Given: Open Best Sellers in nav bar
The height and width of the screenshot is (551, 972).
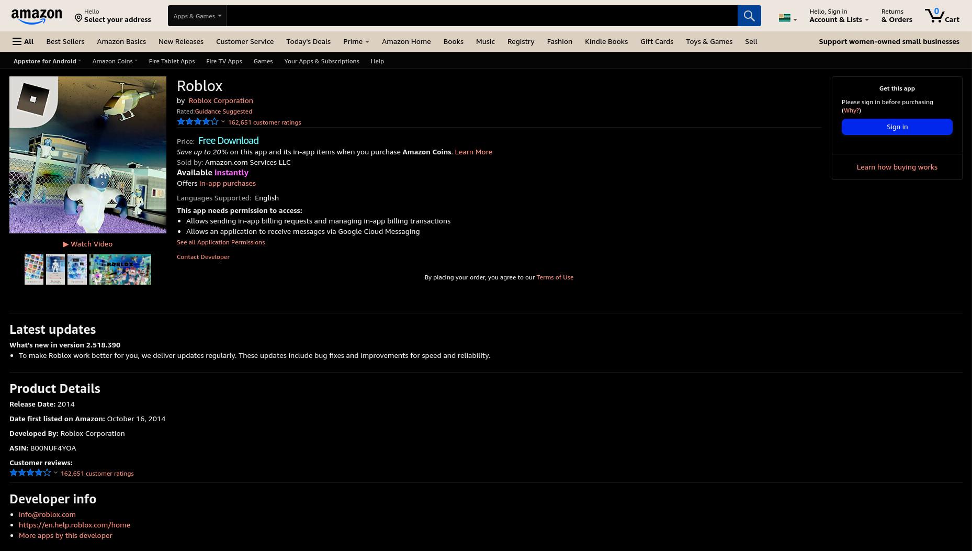Looking at the screenshot, I should pos(65,41).
